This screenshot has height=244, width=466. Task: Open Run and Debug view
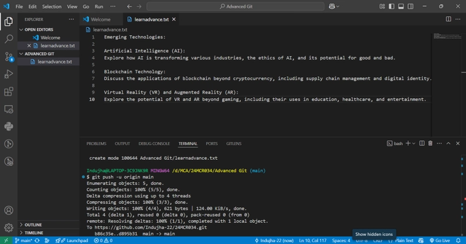coord(9,74)
